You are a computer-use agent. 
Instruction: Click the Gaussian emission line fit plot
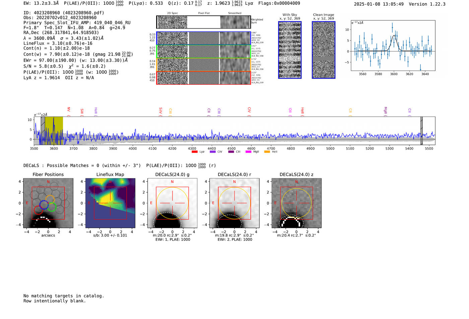[393, 46]
